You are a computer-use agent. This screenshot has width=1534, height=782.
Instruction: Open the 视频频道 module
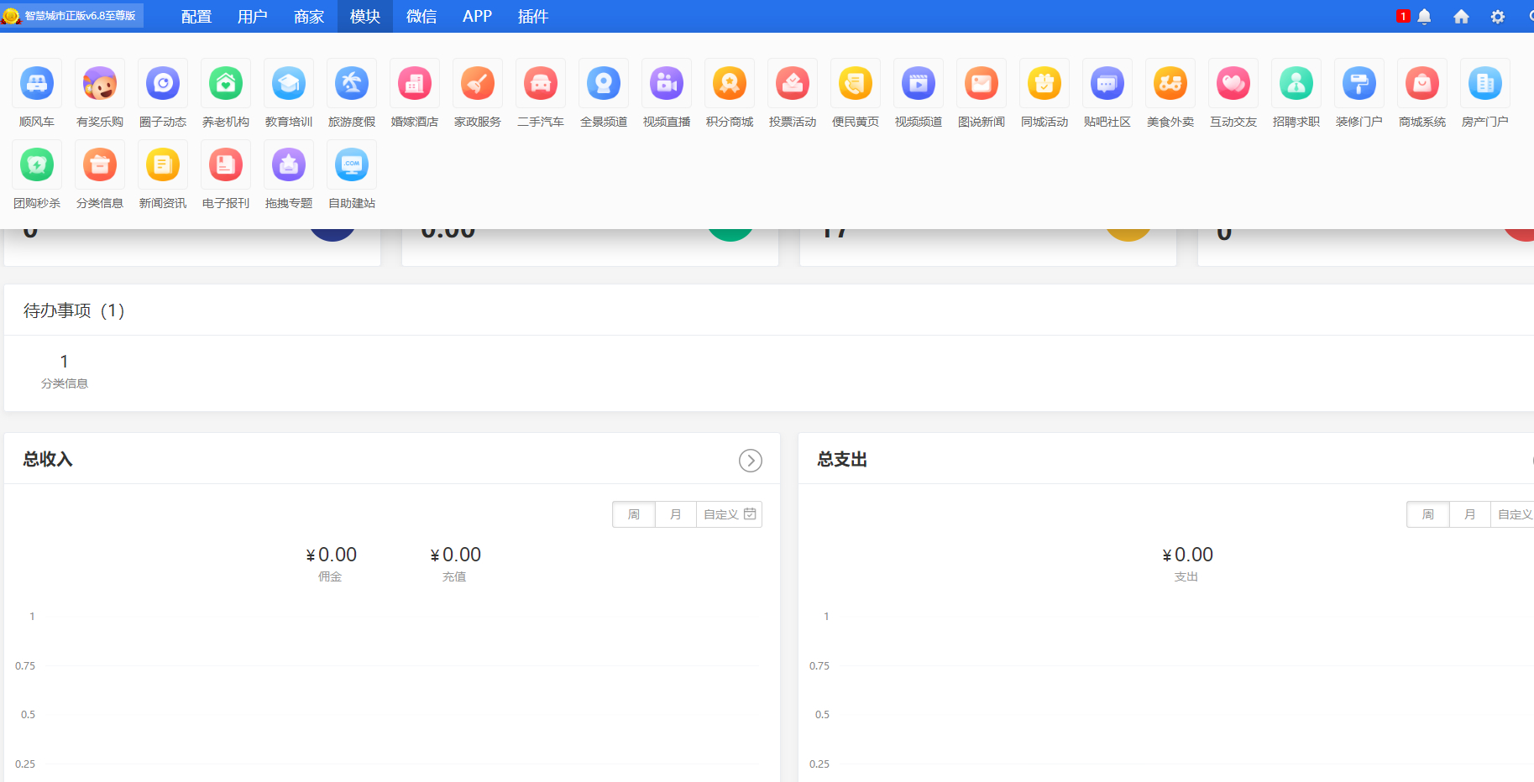[919, 94]
